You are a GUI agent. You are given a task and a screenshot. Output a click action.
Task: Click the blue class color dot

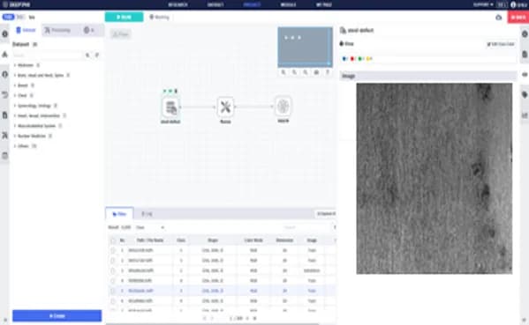coord(344,58)
